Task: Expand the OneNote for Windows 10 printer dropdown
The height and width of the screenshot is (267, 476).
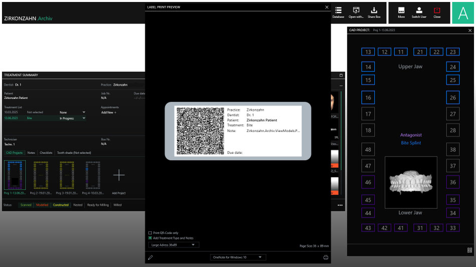Action: (237, 257)
